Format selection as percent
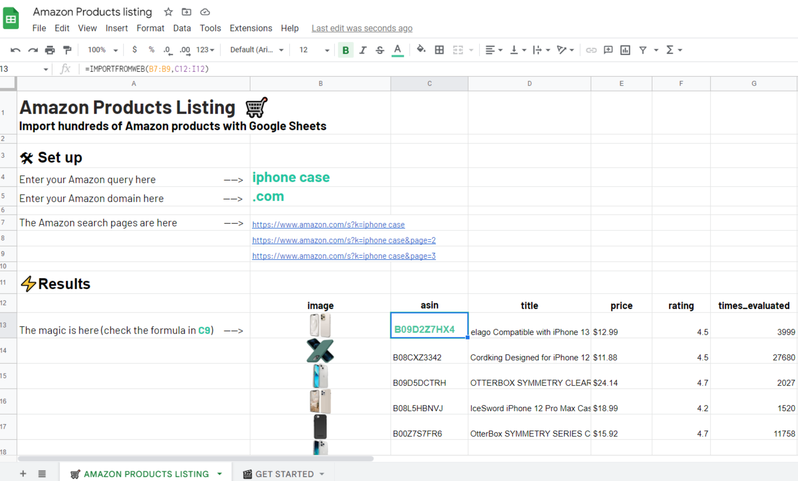 tap(150, 50)
